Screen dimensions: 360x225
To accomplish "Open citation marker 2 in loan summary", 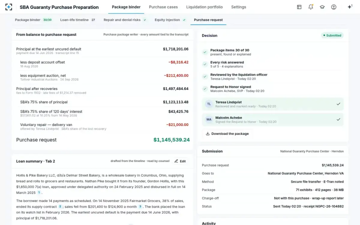I will (x=60, y=206).
